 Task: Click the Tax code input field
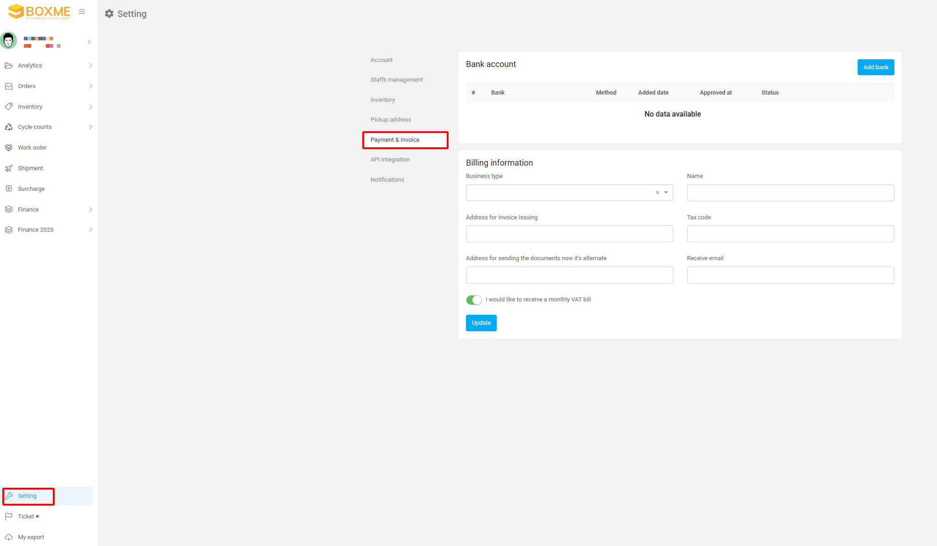790,234
